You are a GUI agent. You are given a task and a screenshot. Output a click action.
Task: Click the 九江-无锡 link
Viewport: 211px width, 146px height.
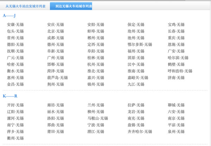[136, 84]
